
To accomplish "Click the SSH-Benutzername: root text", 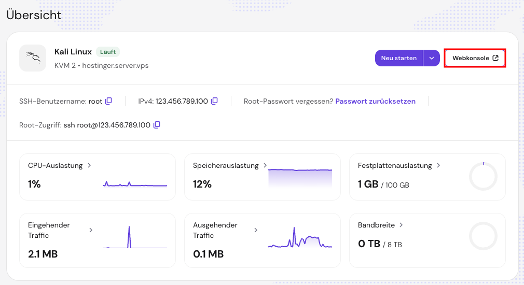I will click(x=61, y=101).
